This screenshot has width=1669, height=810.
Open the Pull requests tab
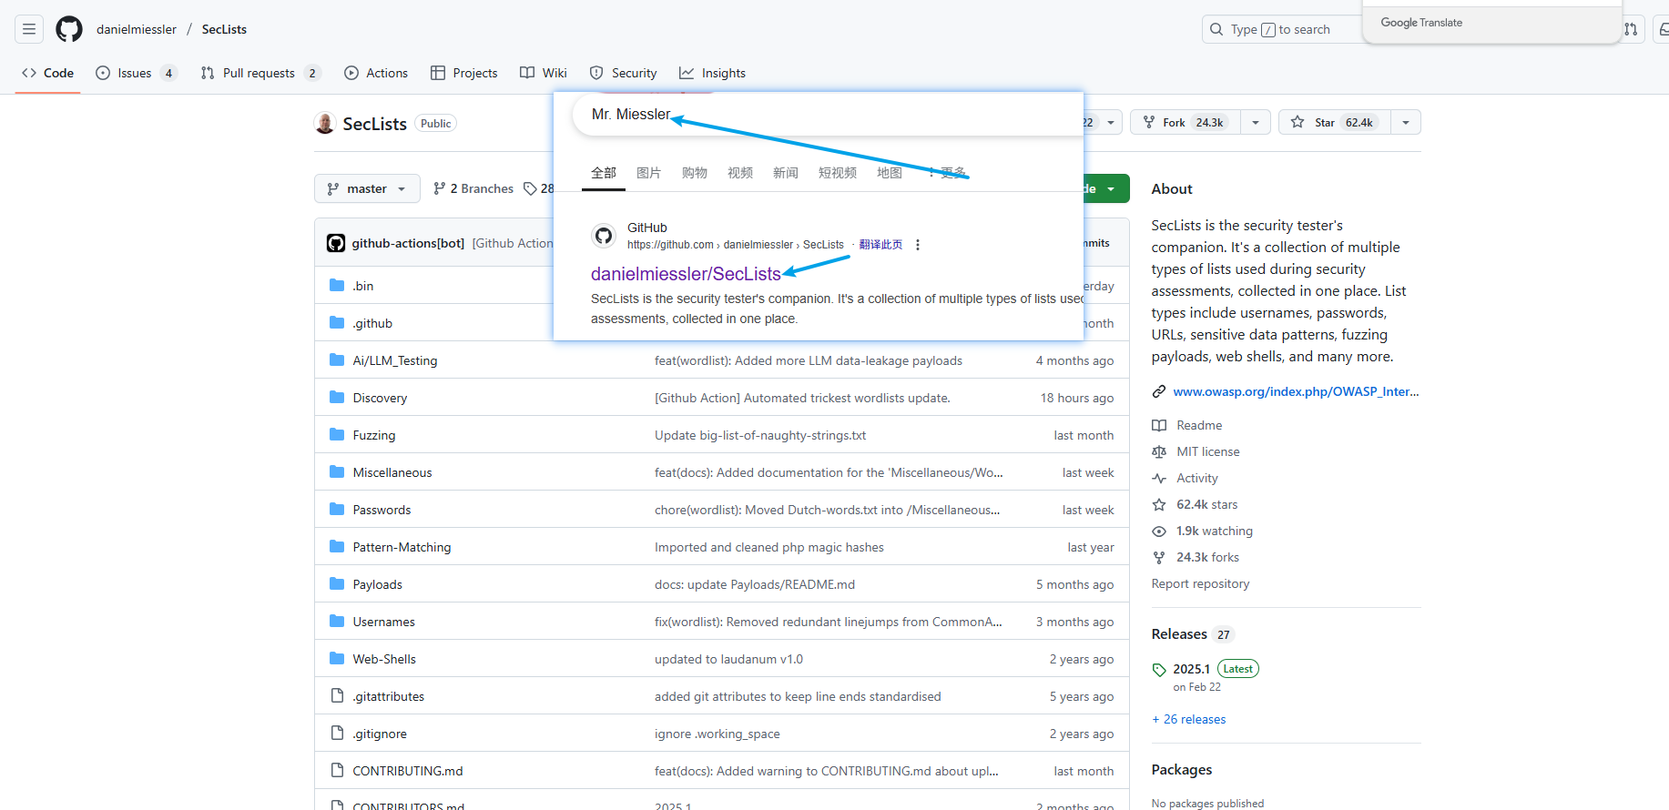coord(260,73)
